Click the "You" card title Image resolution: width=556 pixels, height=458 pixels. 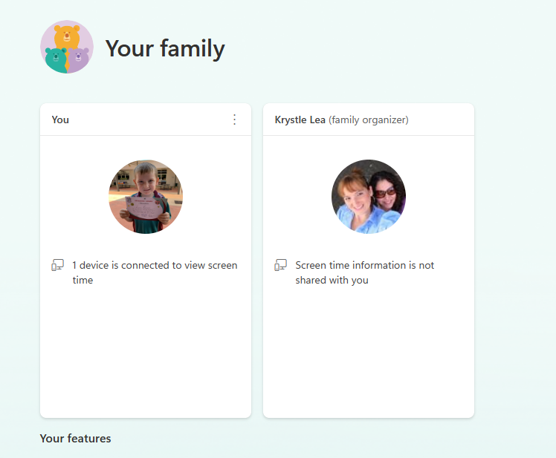(x=60, y=120)
